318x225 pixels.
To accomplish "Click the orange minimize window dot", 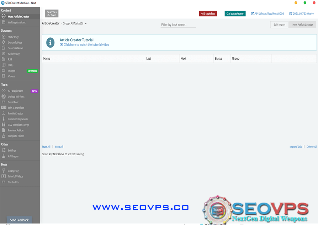I will pos(296,3).
